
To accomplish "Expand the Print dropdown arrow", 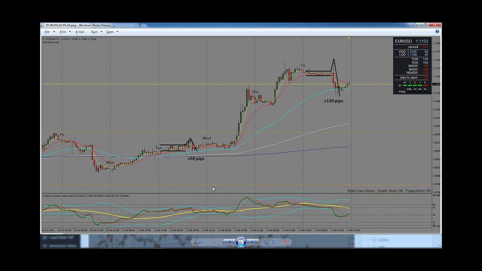I will pos(70,32).
